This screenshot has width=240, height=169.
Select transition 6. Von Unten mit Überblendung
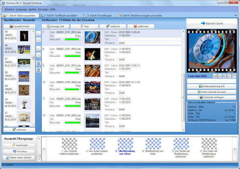209,148
